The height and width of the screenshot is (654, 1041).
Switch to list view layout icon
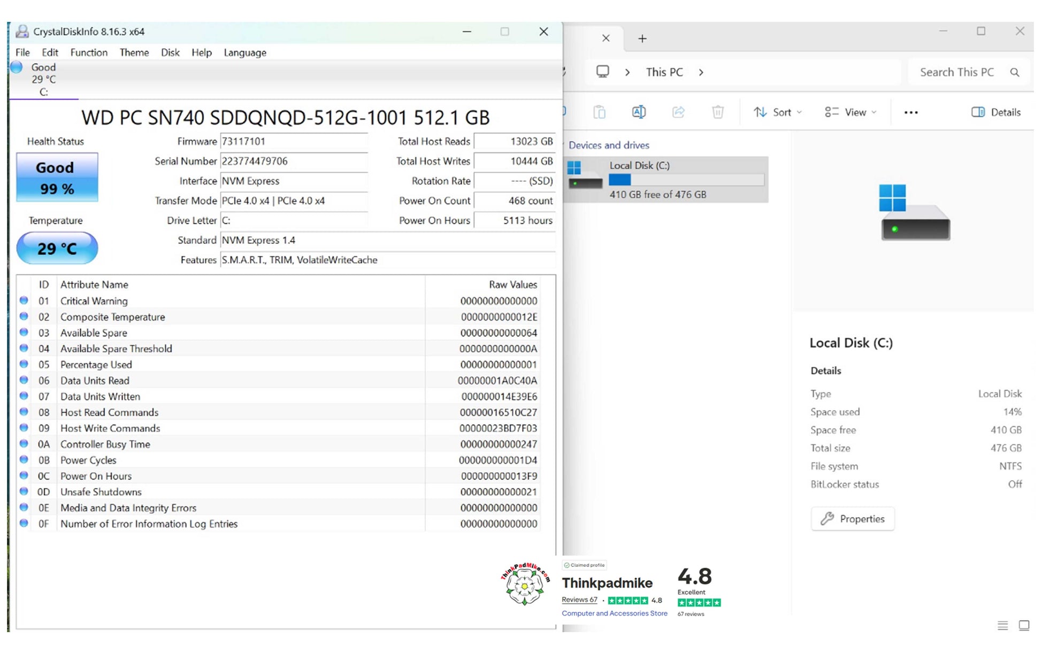click(1002, 625)
